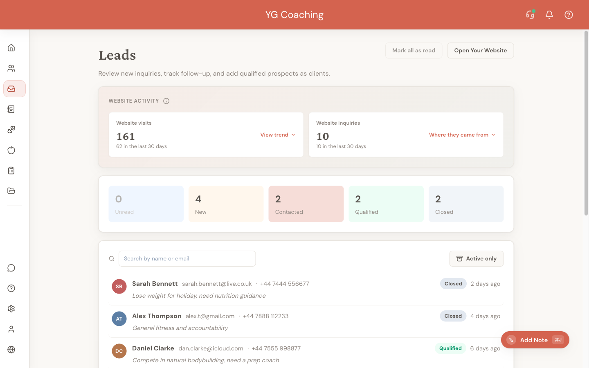This screenshot has width=589, height=368.
Task: Click the Website Activity info icon
Action: click(x=166, y=101)
